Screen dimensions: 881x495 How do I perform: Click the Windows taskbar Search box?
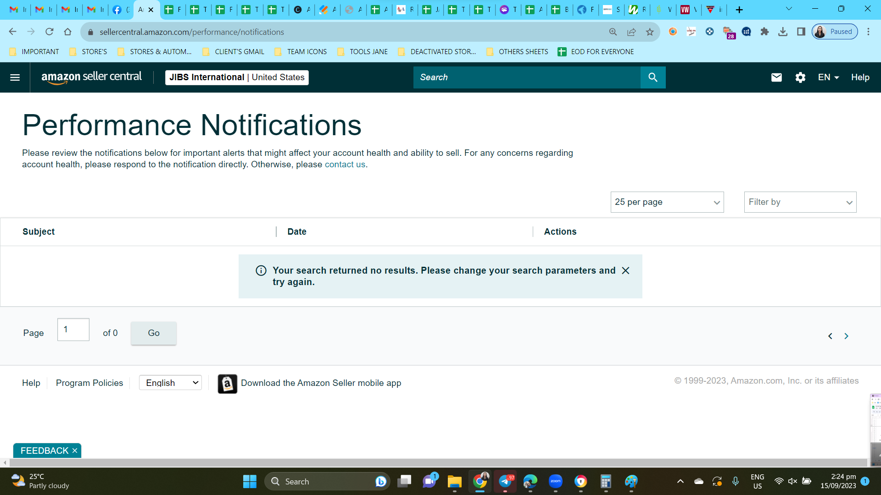(327, 481)
